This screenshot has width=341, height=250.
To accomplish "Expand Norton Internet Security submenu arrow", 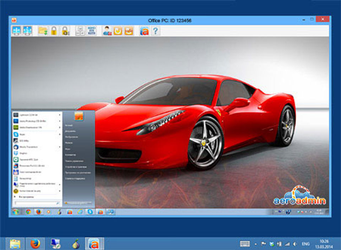I will tap(60, 191).
